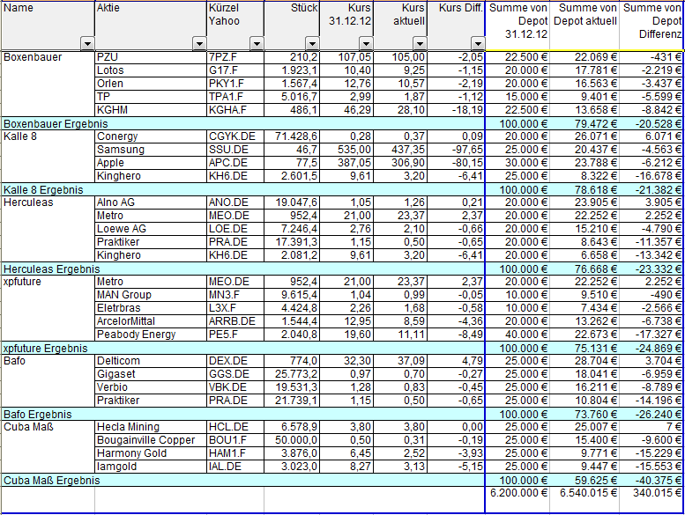Click the 28.704 € Delticom depot value

(584, 361)
